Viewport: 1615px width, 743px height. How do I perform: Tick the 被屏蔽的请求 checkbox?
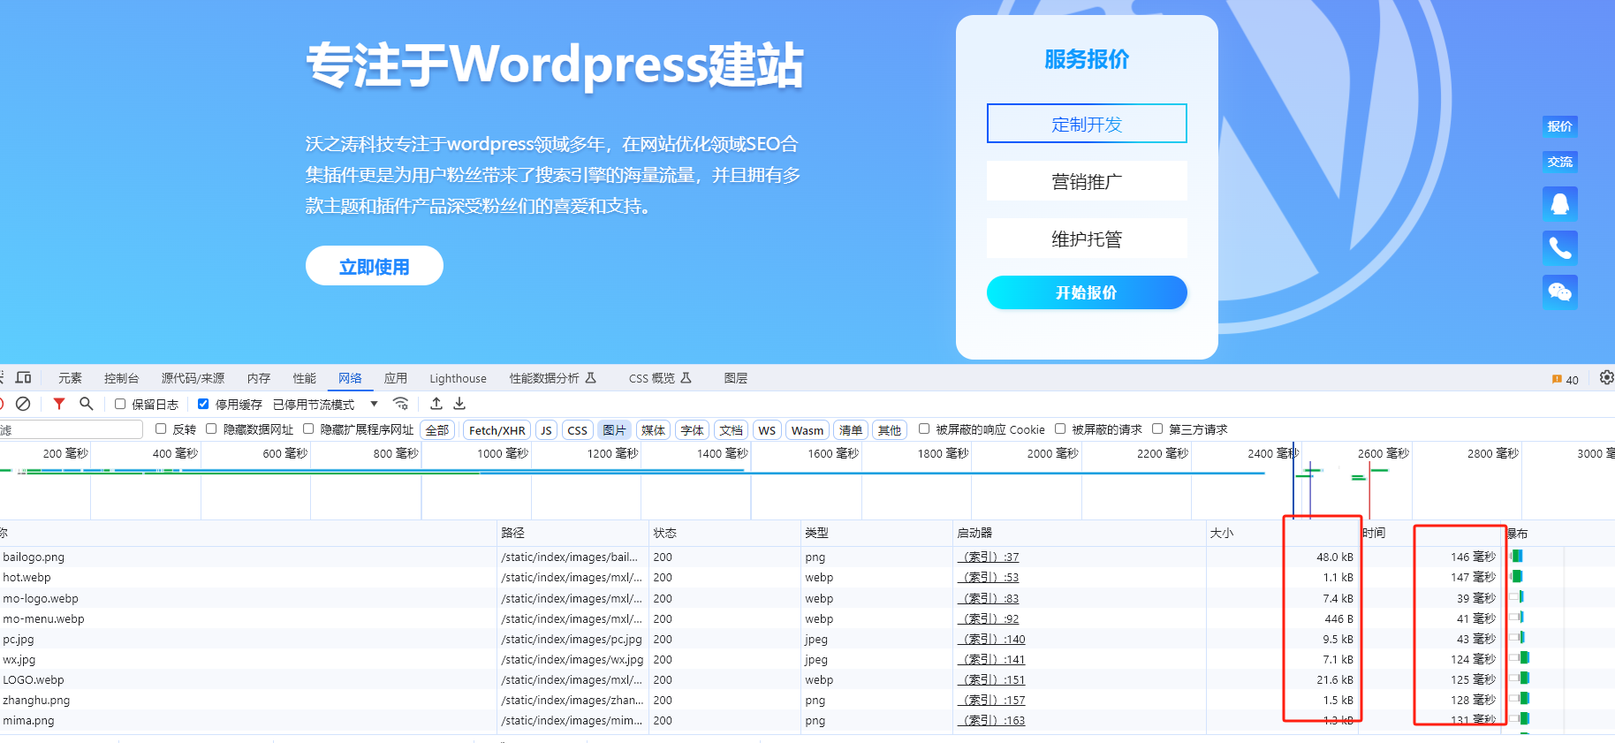point(1060,428)
